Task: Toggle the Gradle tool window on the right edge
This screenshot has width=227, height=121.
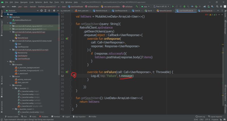Action: click(225, 14)
